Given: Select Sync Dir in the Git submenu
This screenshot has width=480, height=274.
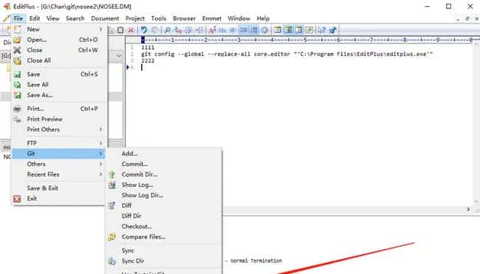Looking at the screenshot, I should 164,261.
